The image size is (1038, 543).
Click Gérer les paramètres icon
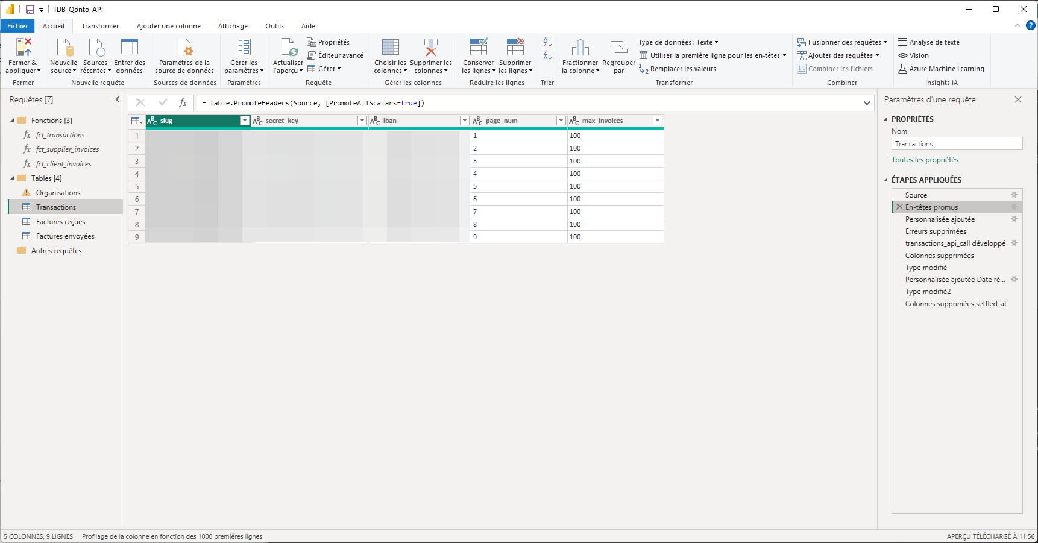point(244,48)
